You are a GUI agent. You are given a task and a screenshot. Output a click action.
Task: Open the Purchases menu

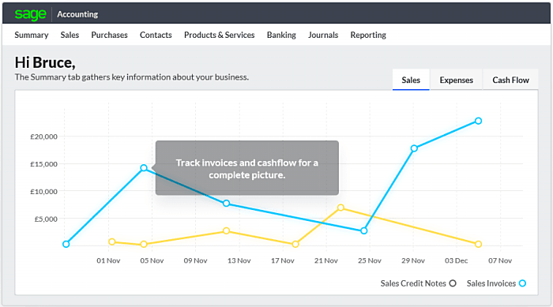[x=109, y=35]
